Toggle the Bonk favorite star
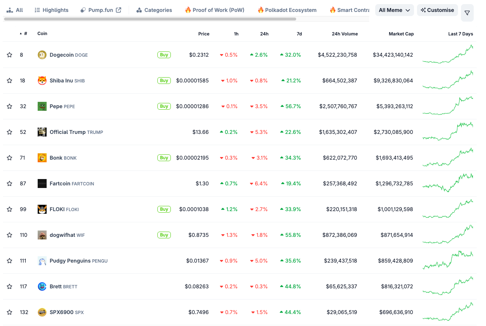The image size is (486, 326). click(9, 158)
